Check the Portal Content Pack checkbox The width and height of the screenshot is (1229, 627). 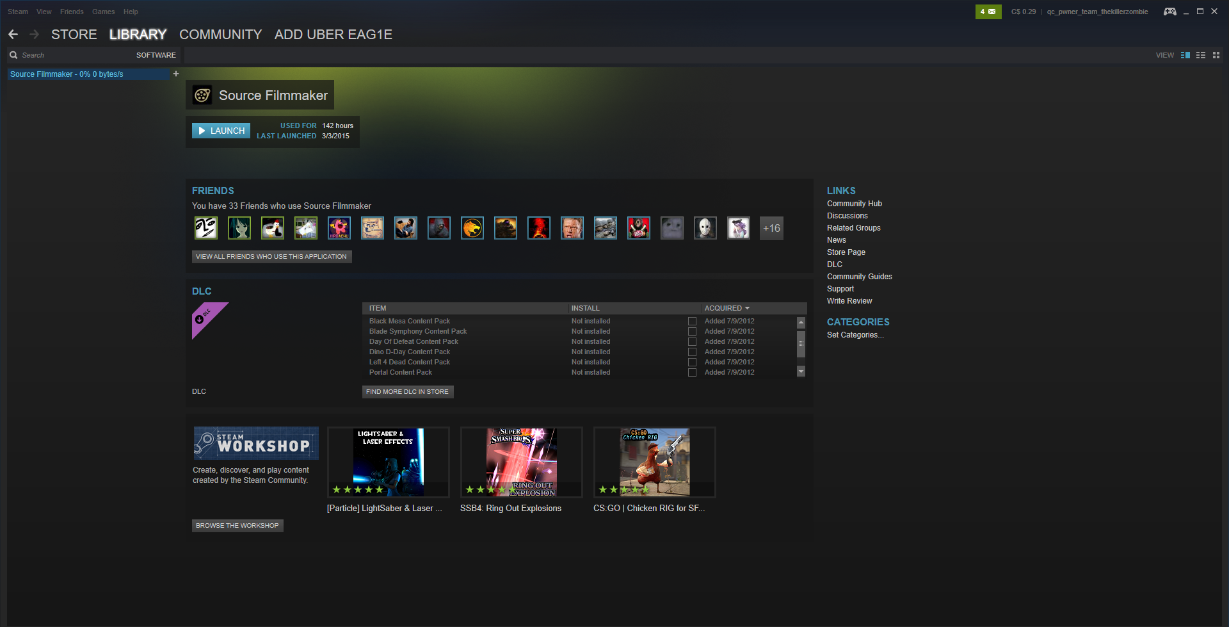pyautogui.click(x=692, y=373)
